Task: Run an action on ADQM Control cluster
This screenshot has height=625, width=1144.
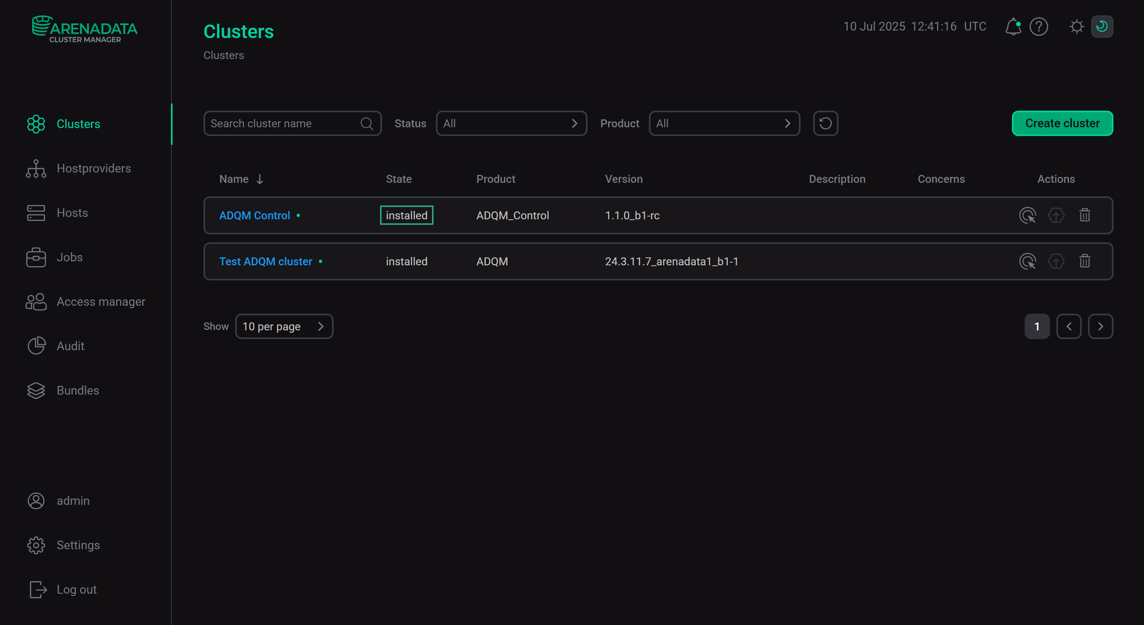Action: [1028, 215]
